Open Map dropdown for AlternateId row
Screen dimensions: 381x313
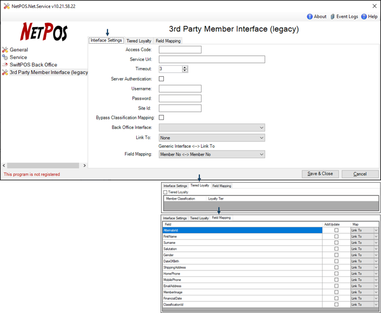click(x=364, y=230)
